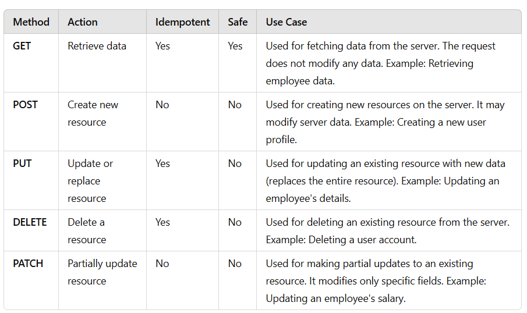Click the GET method cell

click(x=22, y=45)
